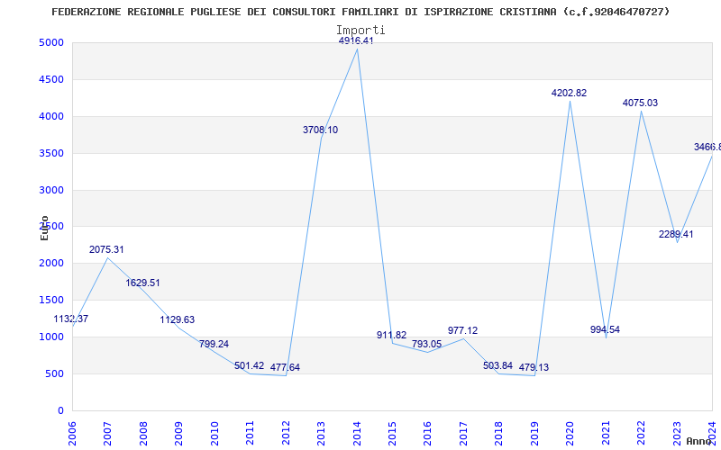
Task: Click the 500 y-axis tick label
Action: point(54,373)
